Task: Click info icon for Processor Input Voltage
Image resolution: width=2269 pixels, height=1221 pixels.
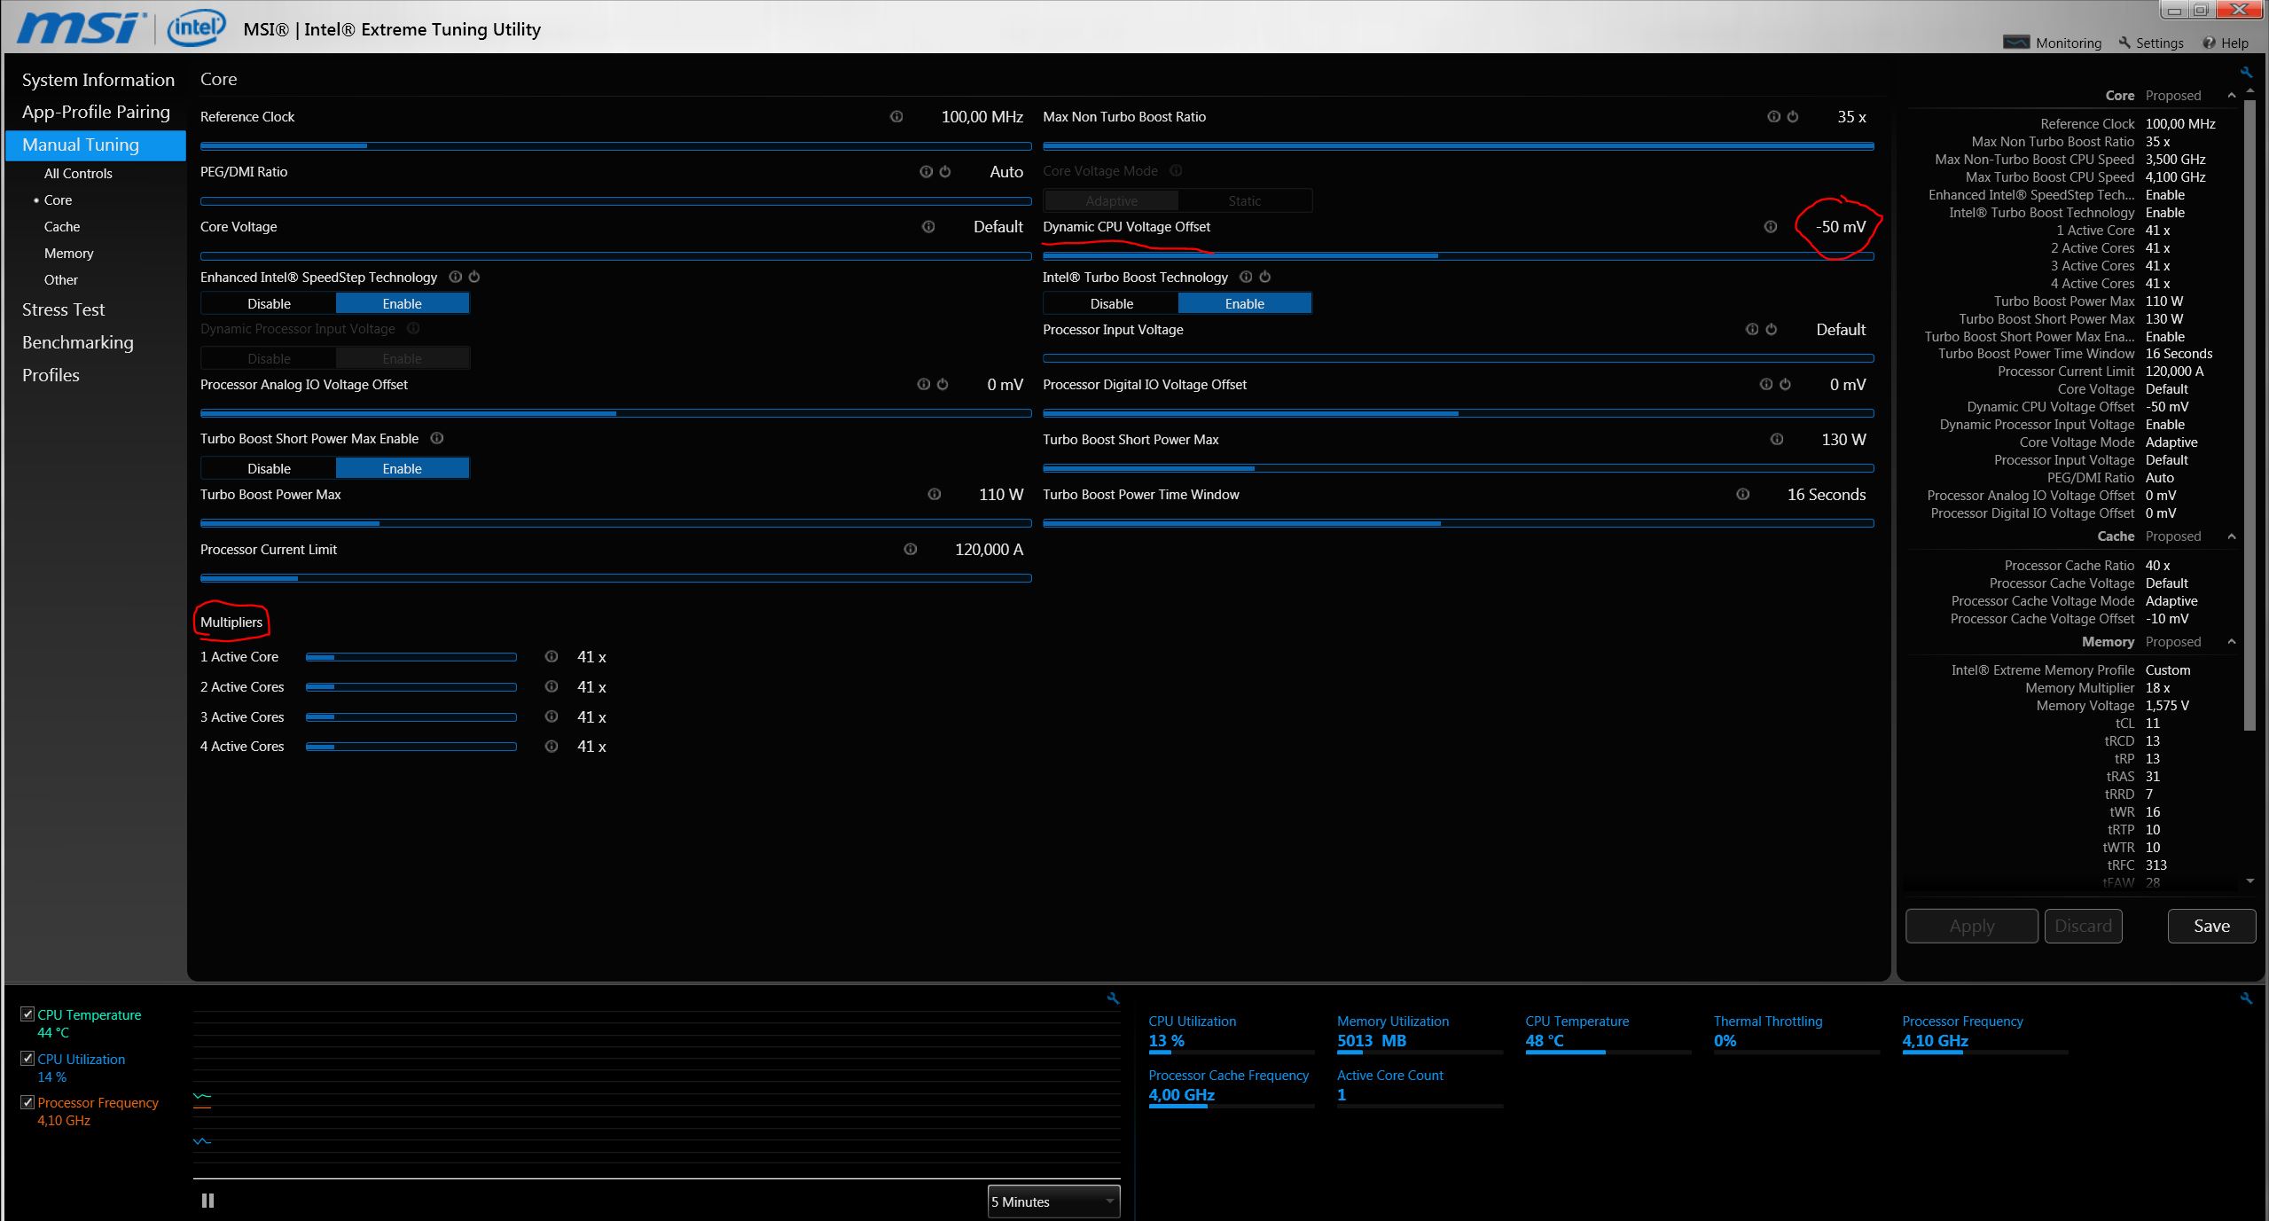Action: coord(1752,329)
